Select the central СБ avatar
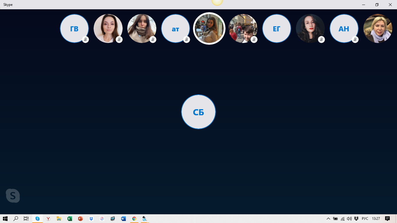This screenshot has height=223, width=397. click(199, 112)
